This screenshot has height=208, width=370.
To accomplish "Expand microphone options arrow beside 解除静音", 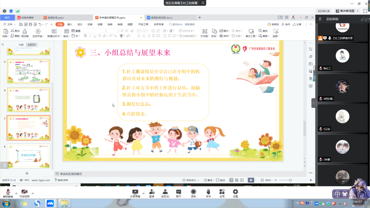I will point(16,193).
